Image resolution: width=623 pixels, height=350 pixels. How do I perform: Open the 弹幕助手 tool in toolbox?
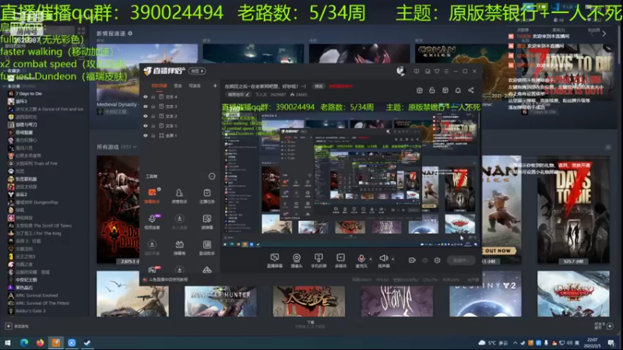[152, 196]
